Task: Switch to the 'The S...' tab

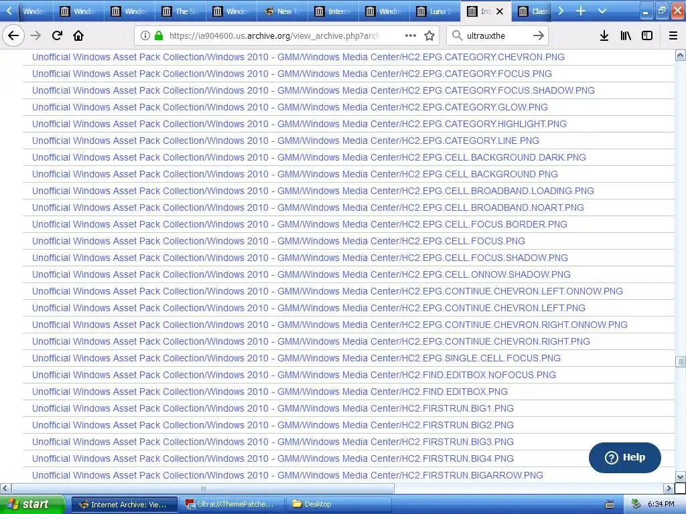Action: [180, 11]
